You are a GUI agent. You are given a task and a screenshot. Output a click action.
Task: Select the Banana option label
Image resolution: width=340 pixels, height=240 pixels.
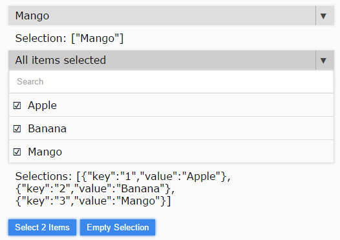coord(47,129)
